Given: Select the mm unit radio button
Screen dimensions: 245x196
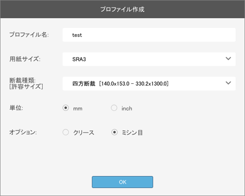Looking at the screenshot, I should pos(65,108).
